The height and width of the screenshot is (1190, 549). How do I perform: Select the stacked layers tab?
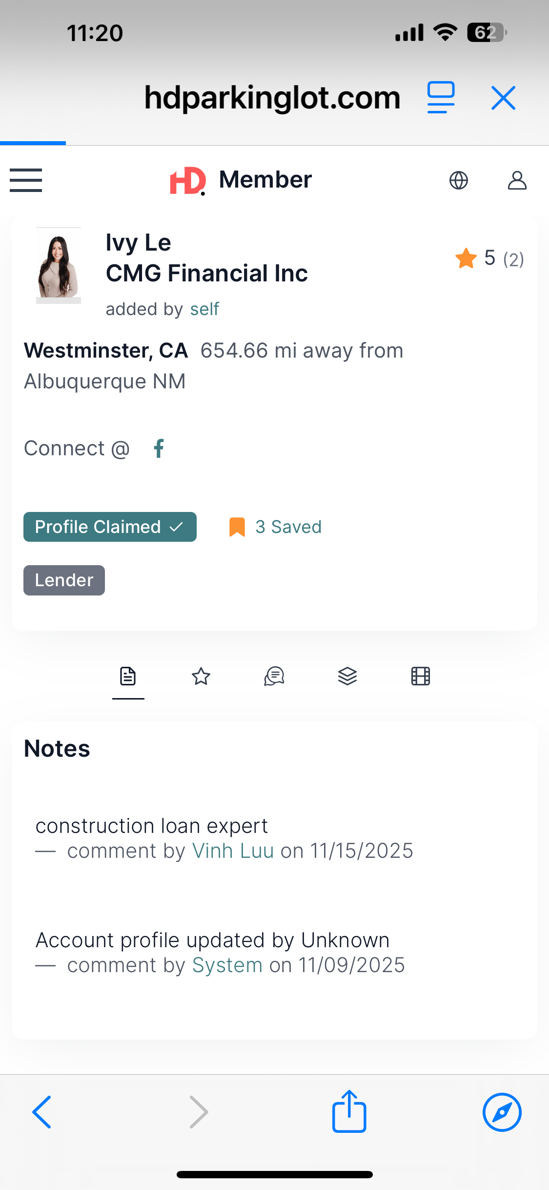[x=347, y=677]
